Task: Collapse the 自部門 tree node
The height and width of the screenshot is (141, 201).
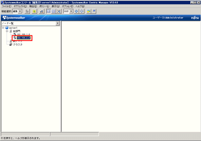Action: (7, 31)
